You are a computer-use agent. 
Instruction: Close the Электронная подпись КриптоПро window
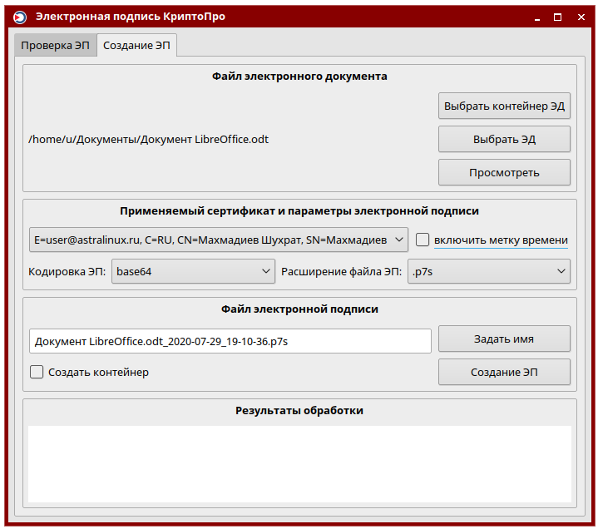[578, 17]
